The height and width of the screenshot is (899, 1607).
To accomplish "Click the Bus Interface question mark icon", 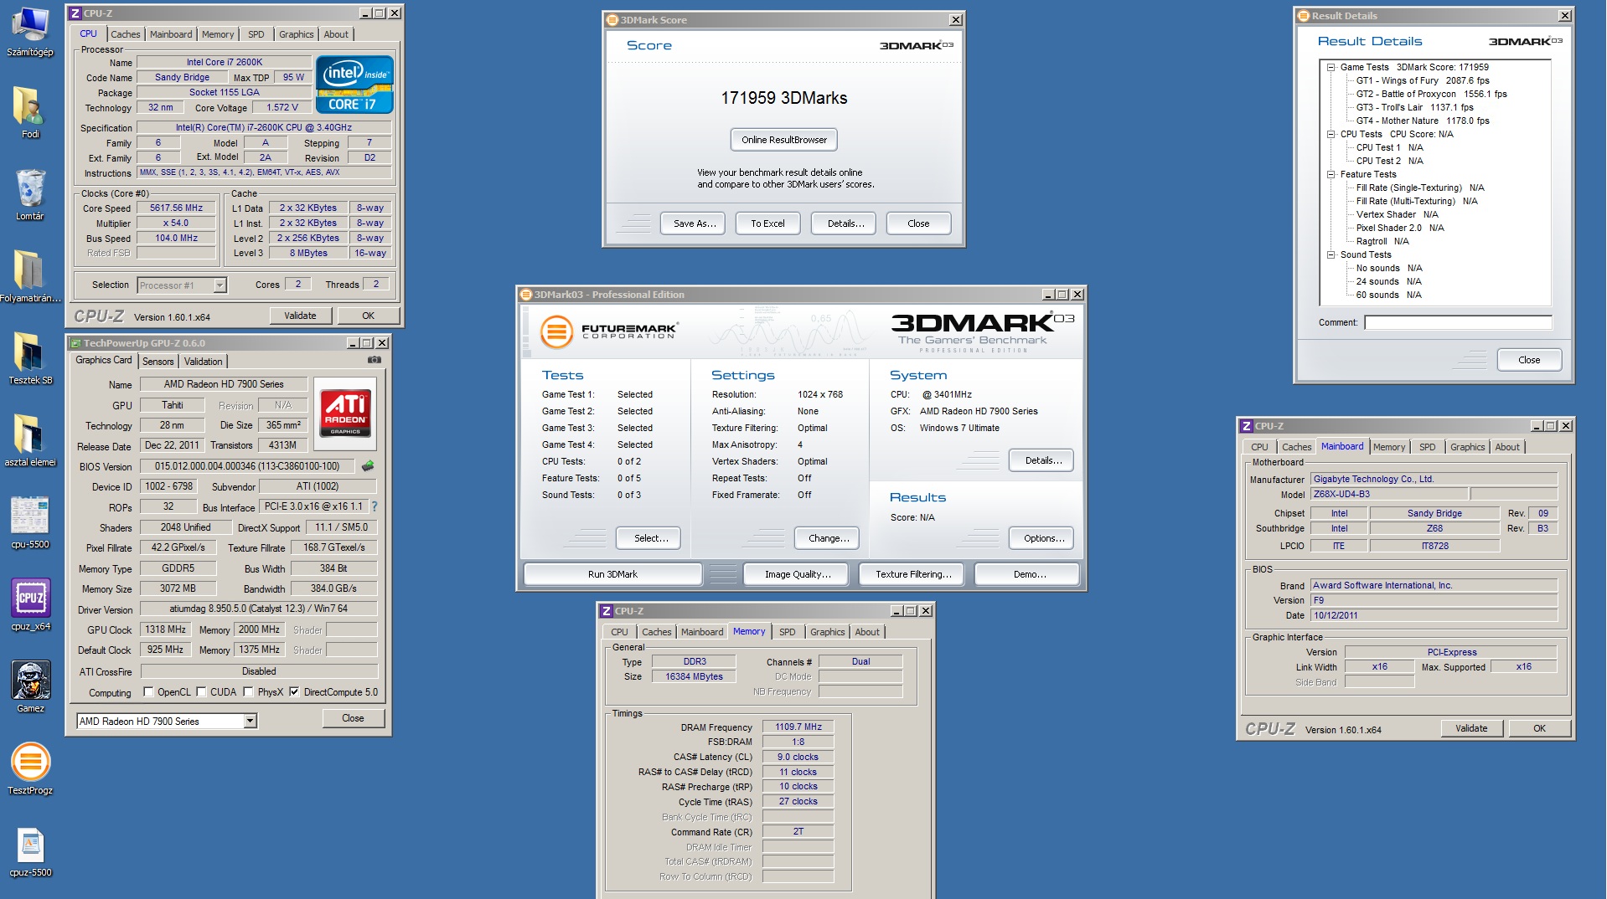I will click(375, 506).
